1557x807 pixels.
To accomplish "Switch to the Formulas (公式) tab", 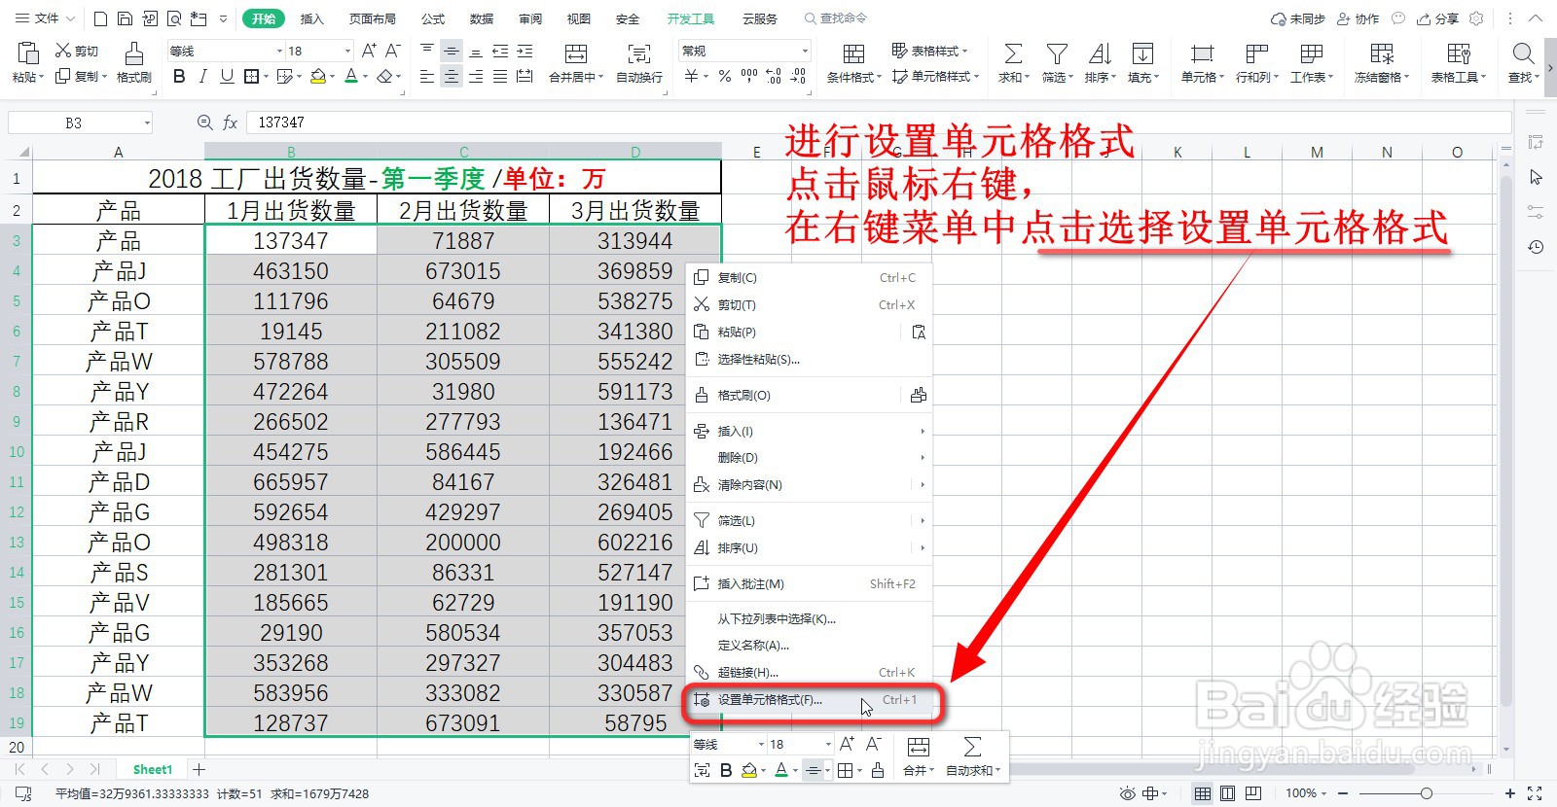I will [433, 18].
